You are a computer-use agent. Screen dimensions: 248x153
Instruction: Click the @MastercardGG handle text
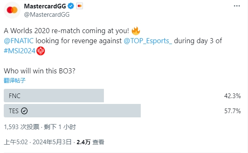(46, 15)
